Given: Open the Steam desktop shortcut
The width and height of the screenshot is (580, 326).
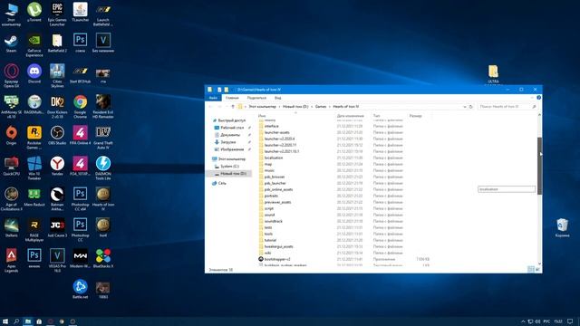Looking at the screenshot, I should coord(11,43).
